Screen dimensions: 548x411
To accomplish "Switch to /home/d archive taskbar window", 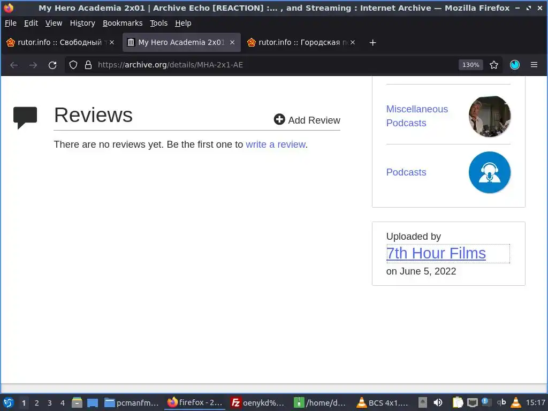I will click(x=320, y=403).
